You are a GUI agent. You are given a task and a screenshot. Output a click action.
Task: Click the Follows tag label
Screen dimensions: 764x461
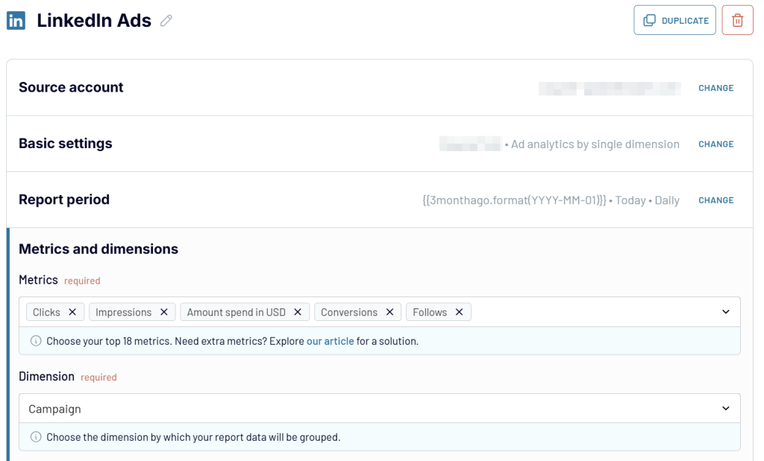[x=430, y=312]
